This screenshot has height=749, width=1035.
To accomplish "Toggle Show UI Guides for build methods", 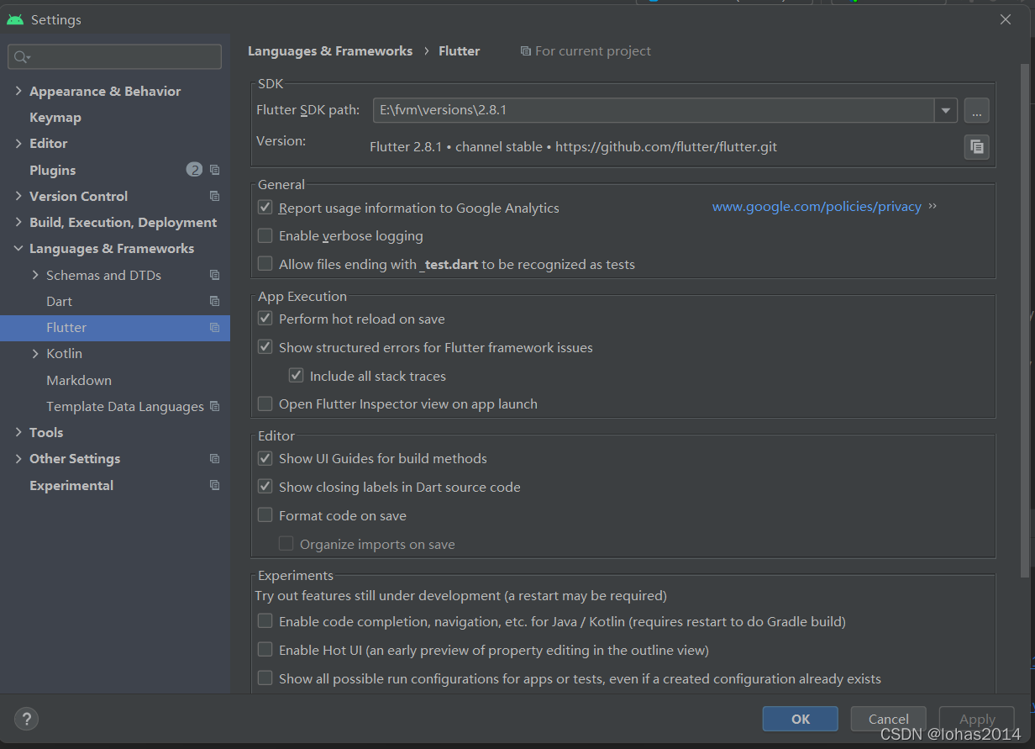I will pyautogui.click(x=265, y=458).
